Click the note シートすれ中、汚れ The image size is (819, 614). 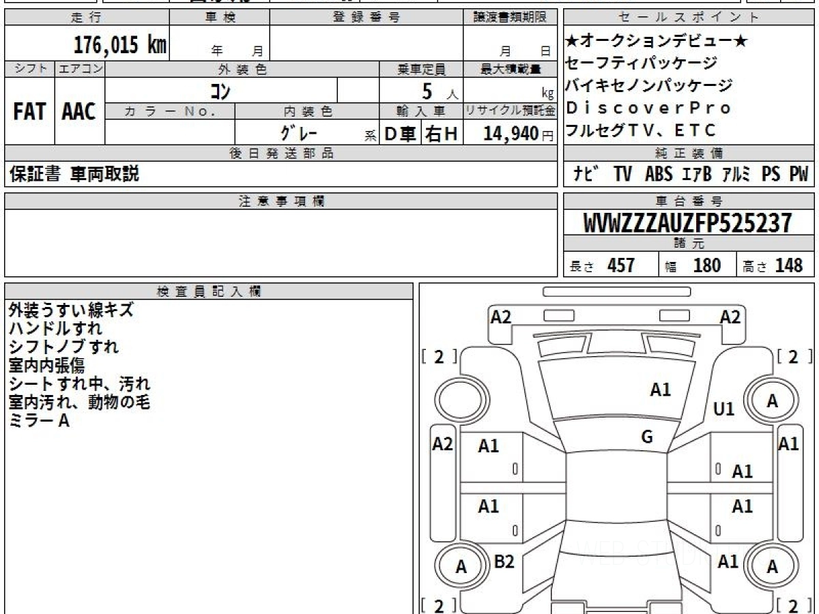click(x=79, y=384)
